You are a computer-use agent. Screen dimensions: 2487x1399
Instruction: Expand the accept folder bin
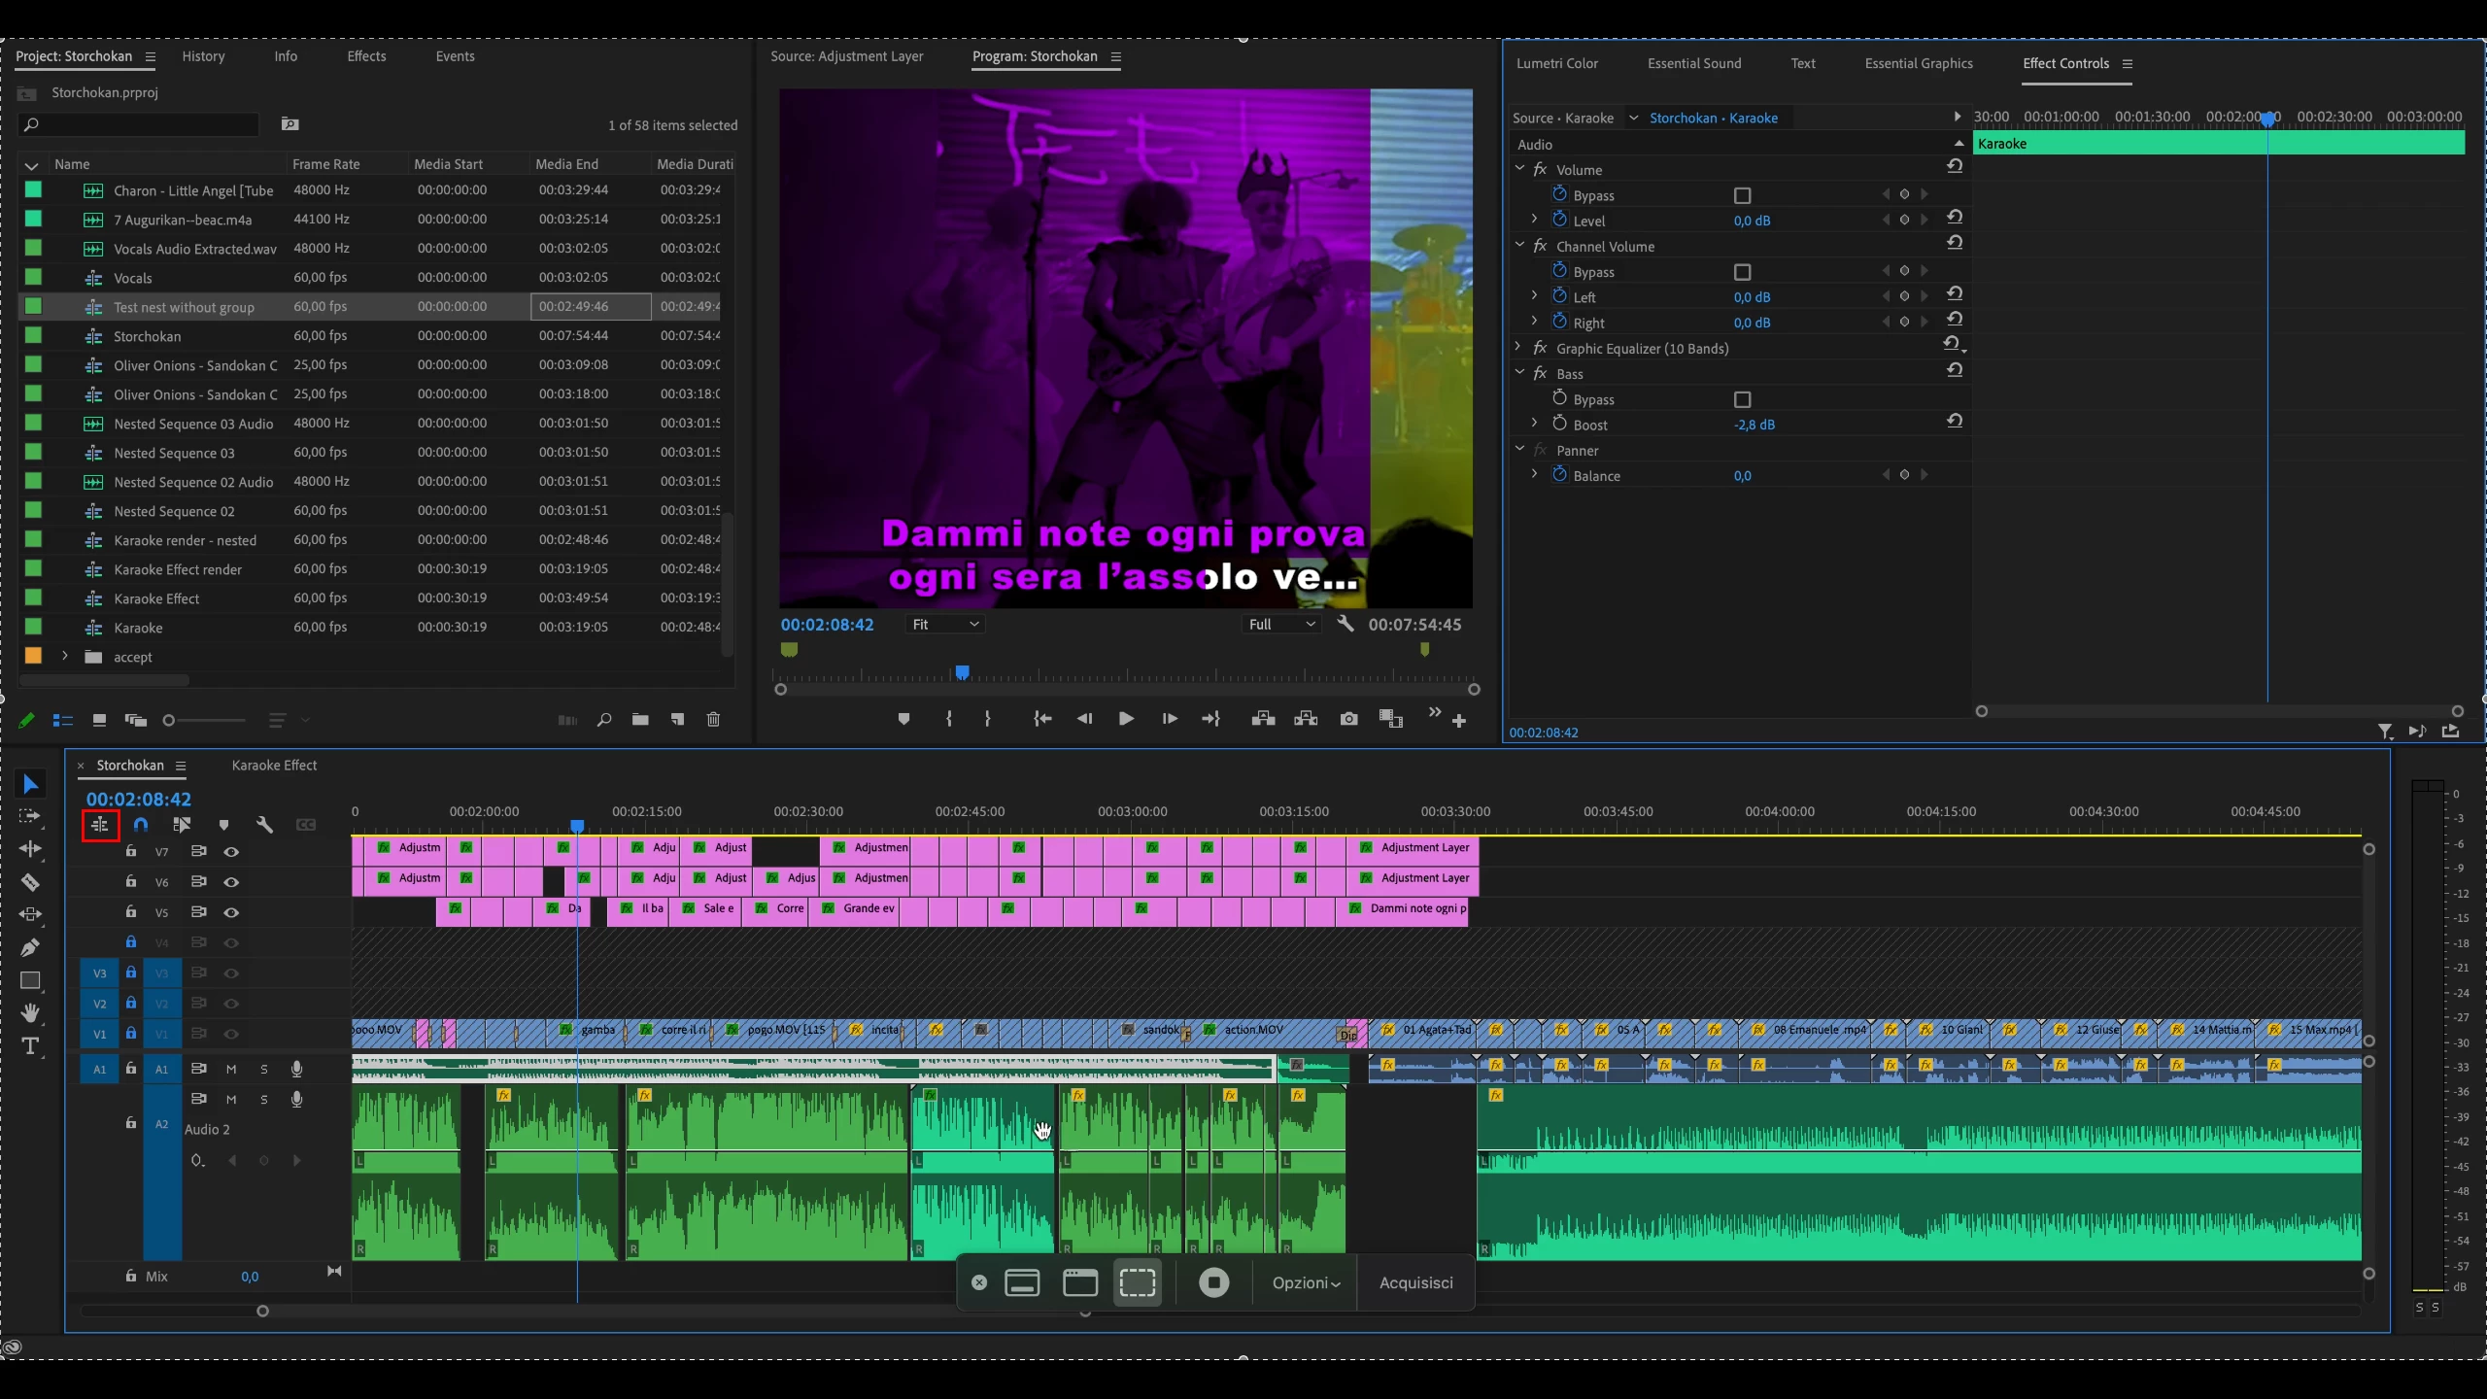click(x=65, y=657)
